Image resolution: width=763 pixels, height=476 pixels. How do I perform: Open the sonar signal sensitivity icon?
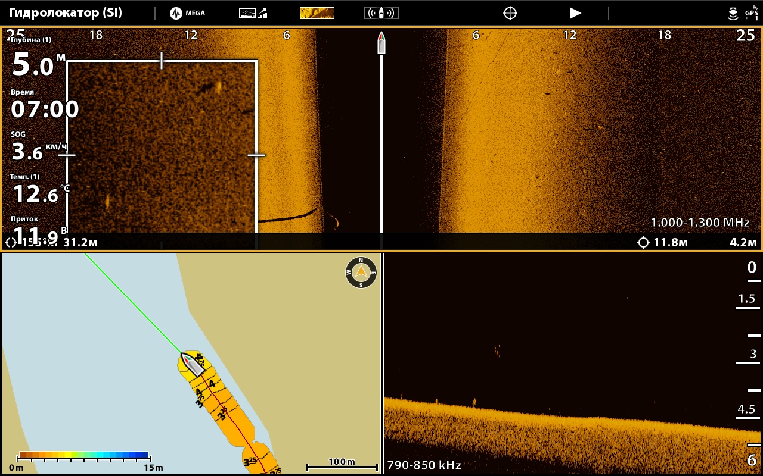(x=253, y=13)
